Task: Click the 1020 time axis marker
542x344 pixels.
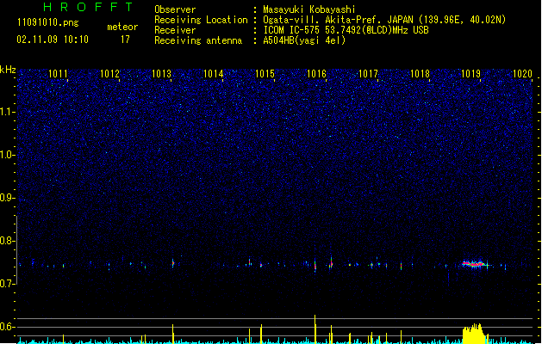Action: [522, 74]
